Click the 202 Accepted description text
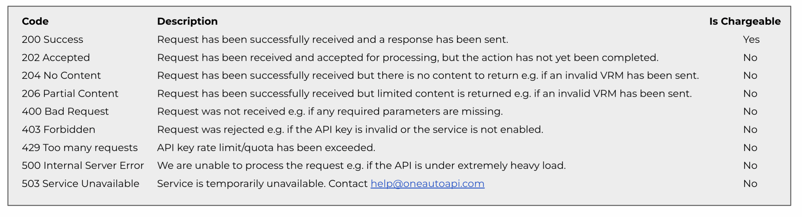The height and width of the screenshot is (217, 802). (408, 58)
